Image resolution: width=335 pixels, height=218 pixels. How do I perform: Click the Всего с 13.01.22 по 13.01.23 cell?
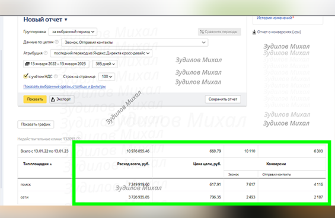coord(44,151)
